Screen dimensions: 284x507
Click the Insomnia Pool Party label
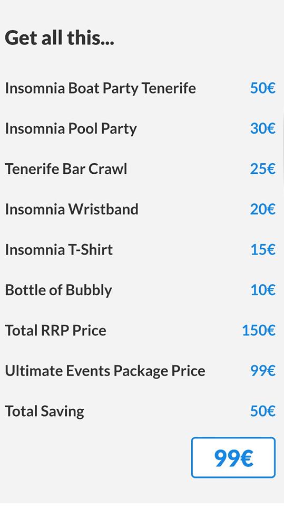(71, 129)
